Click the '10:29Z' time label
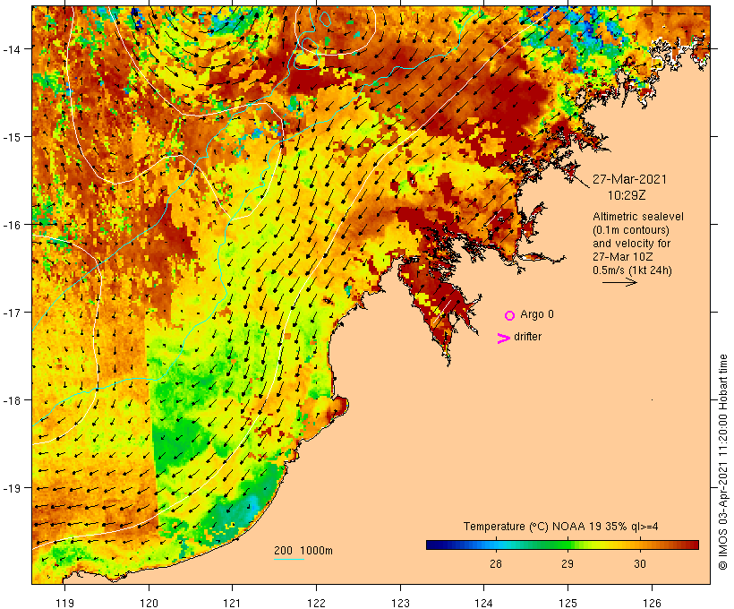734x609 pixels. (x=627, y=195)
